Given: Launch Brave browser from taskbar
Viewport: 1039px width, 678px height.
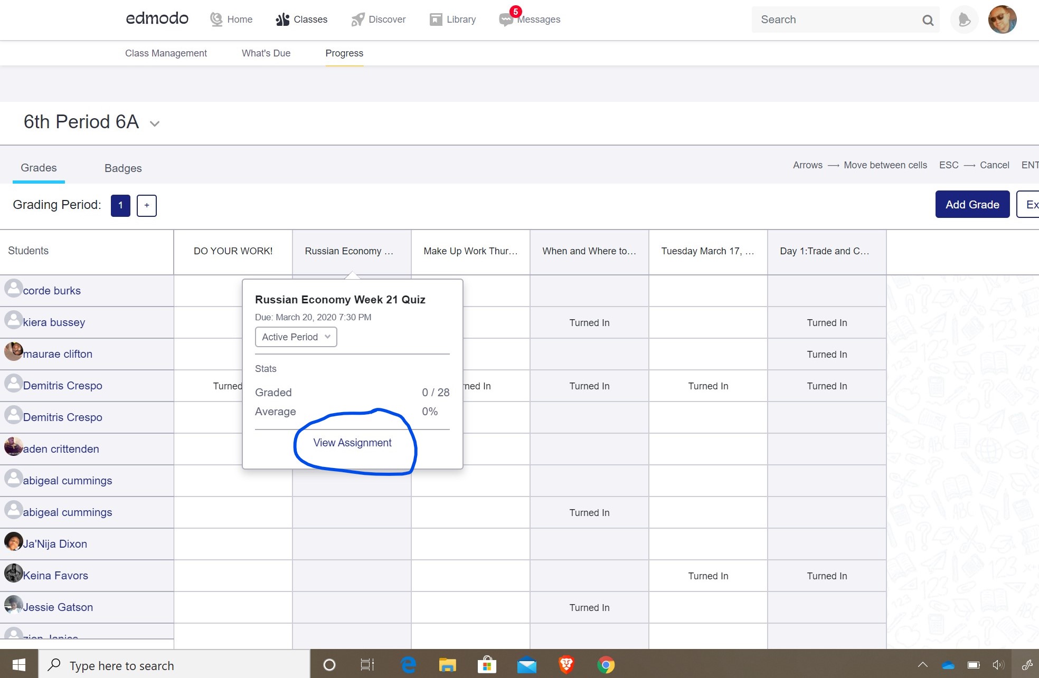Looking at the screenshot, I should point(566,665).
